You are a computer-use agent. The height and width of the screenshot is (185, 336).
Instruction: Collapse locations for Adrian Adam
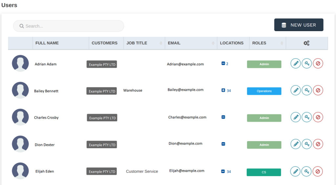coord(223,63)
